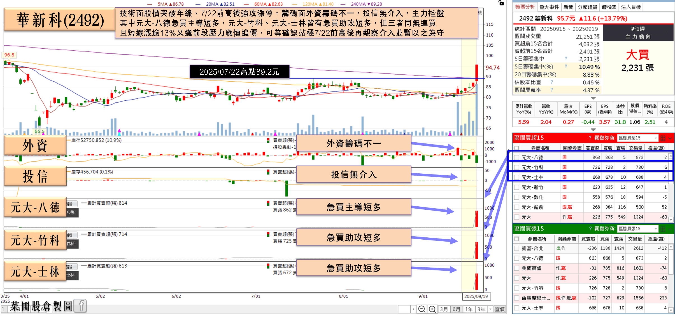The height and width of the screenshot is (321, 675).
Task: Click the zoom in magnifier icon
Action: [432, 309]
